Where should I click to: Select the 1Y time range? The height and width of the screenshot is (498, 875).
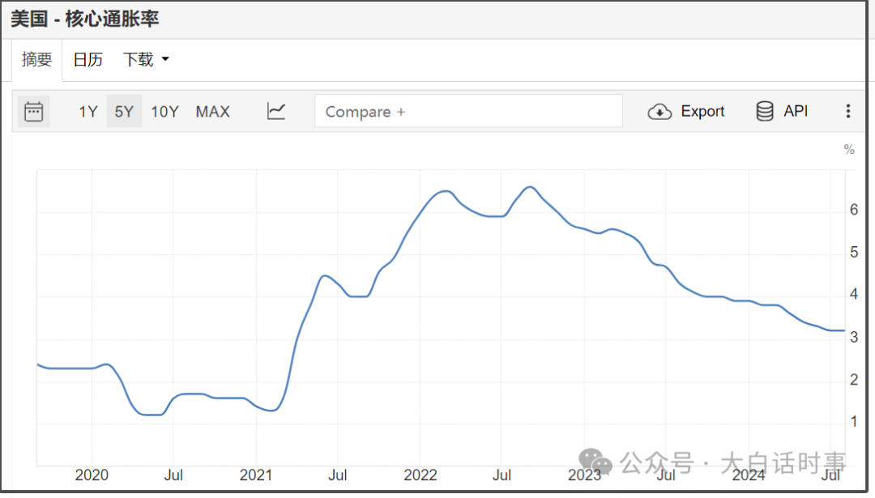tap(88, 112)
